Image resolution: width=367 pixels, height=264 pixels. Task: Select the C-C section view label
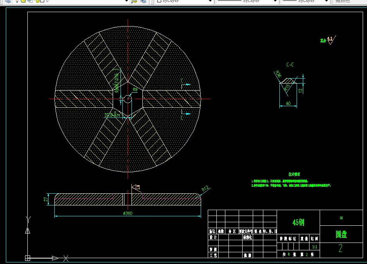pos(290,64)
